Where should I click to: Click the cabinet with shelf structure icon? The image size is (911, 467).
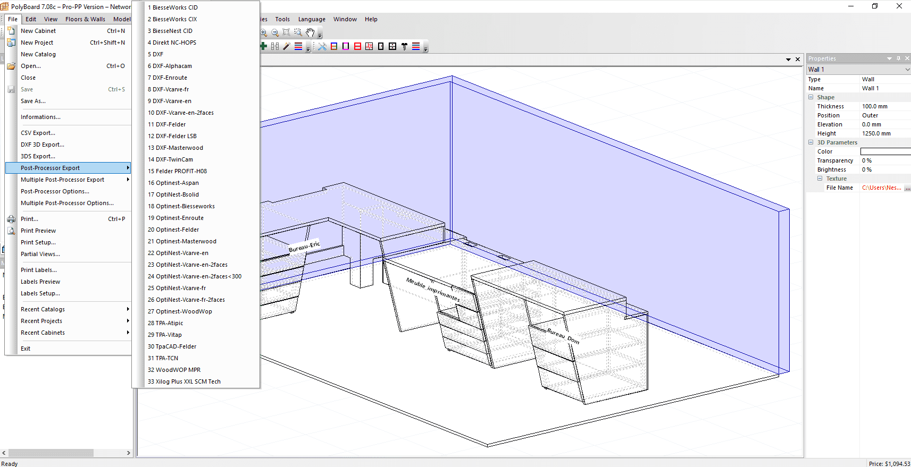(334, 46)
